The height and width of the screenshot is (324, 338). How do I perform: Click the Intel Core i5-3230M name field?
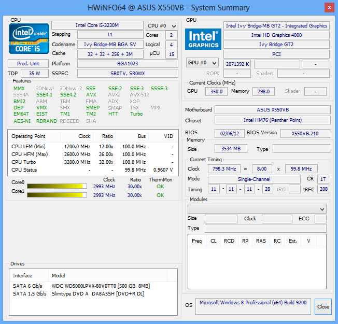[x=97, y=25]
